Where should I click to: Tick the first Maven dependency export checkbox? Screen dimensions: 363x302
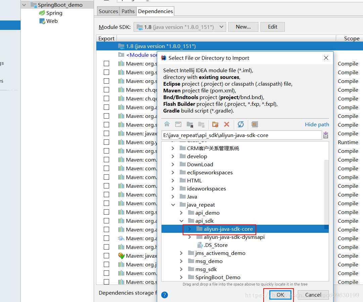106,63
